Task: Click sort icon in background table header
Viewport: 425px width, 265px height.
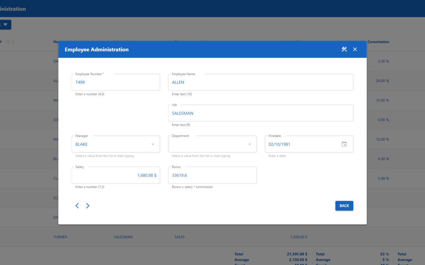Action: 8,42
